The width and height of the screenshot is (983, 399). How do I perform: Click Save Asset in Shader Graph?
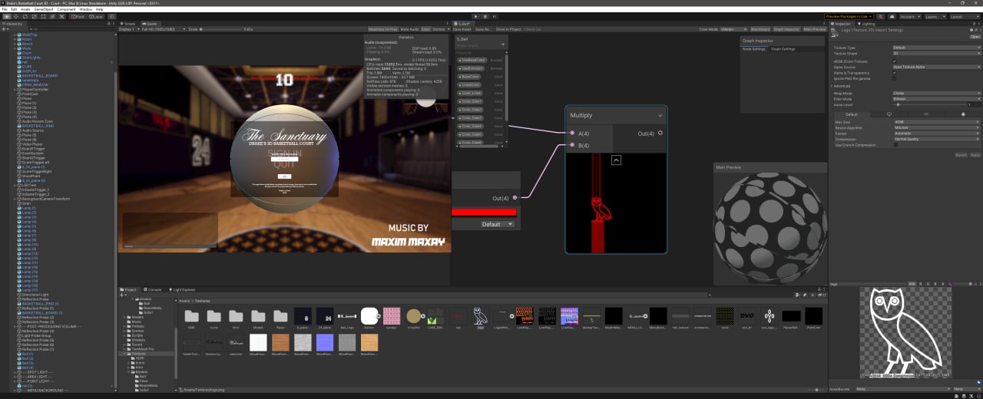462,28
